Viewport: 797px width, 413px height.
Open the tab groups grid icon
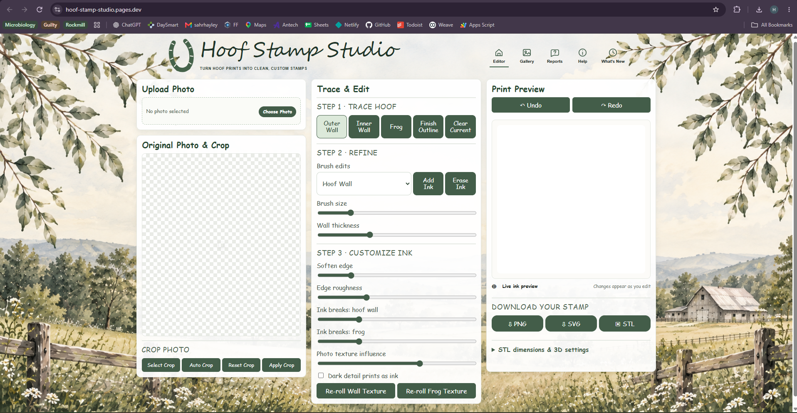click(97, 25)
